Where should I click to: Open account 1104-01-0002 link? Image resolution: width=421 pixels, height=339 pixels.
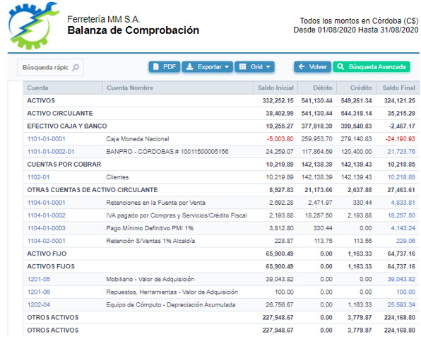(x=46, y=215)
